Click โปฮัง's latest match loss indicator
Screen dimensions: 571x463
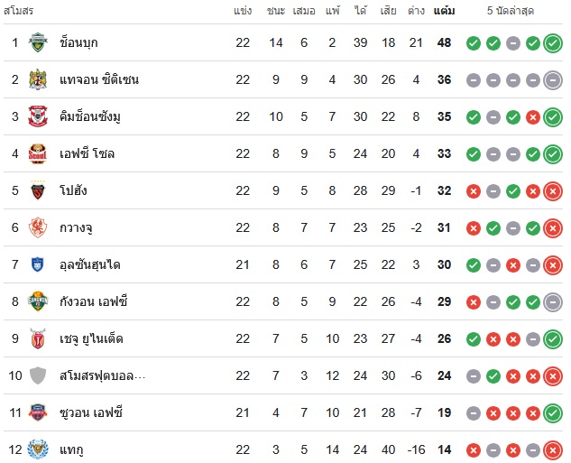[x=553, y=190]
